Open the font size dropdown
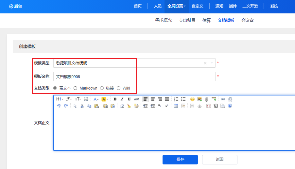Screen dimensions: 295x169 78,99
